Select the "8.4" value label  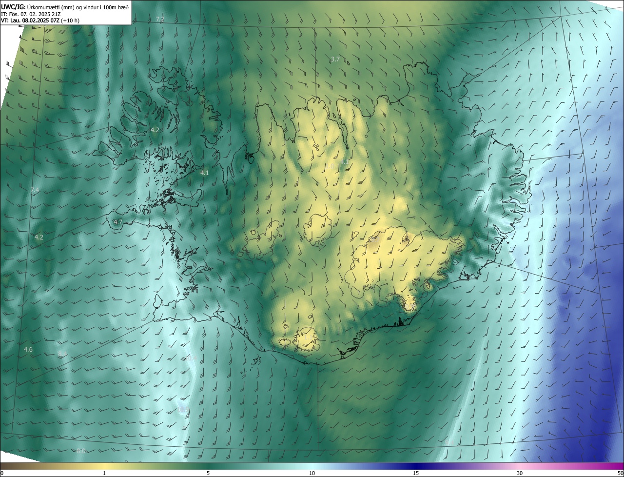click(x=62, y=354)
